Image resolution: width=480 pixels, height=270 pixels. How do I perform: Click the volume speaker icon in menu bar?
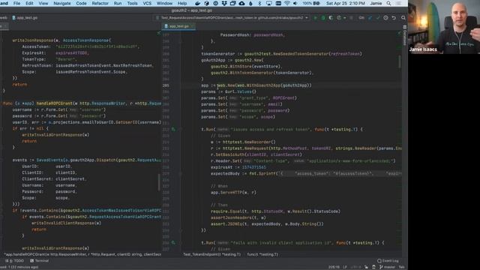(295, 3)
